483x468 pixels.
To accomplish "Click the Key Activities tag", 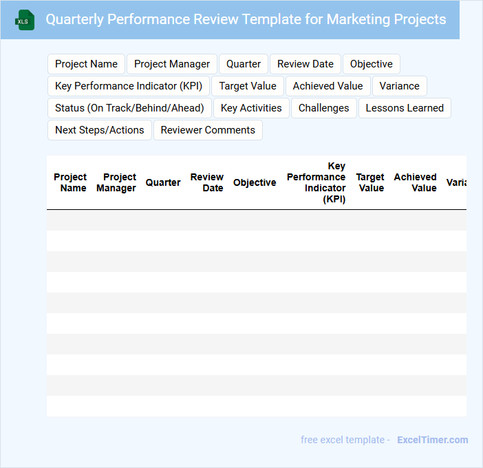I will 251,108.
